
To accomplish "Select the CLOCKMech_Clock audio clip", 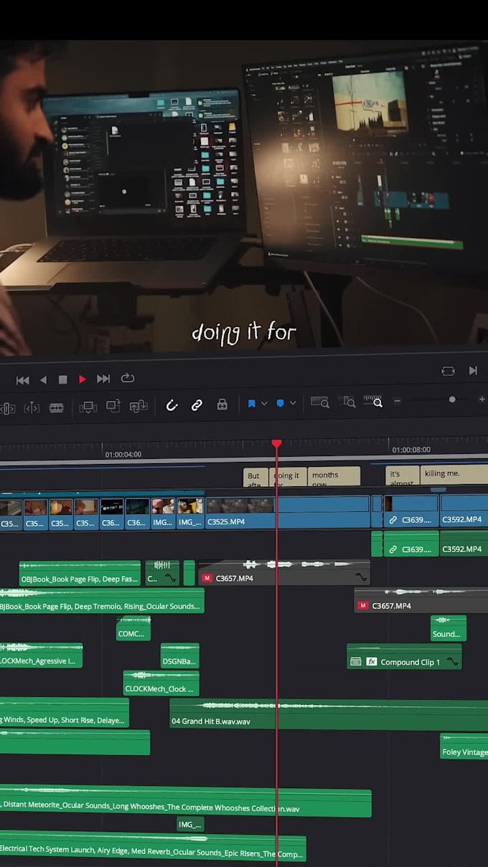I will pyautogui.click(x=161, y=683).
